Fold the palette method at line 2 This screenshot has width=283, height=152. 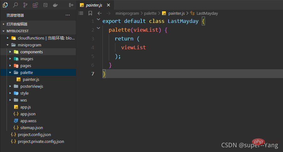pos(98,29)
